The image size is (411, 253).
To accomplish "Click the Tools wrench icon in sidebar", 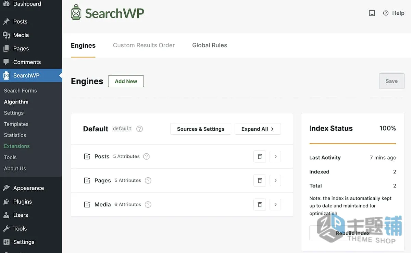I will pyautogui.click(x=6, y=229).
